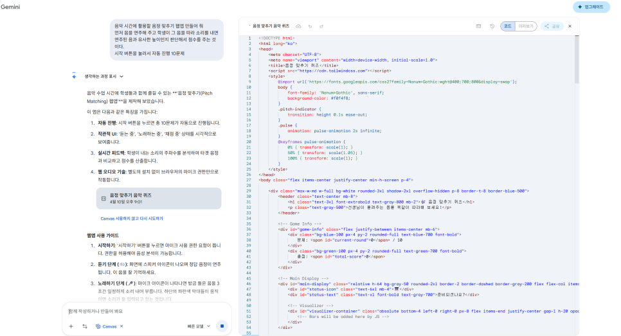621x336 pixels.
Task: Click the '직관적 UI' list item
Action: point(157,137)
